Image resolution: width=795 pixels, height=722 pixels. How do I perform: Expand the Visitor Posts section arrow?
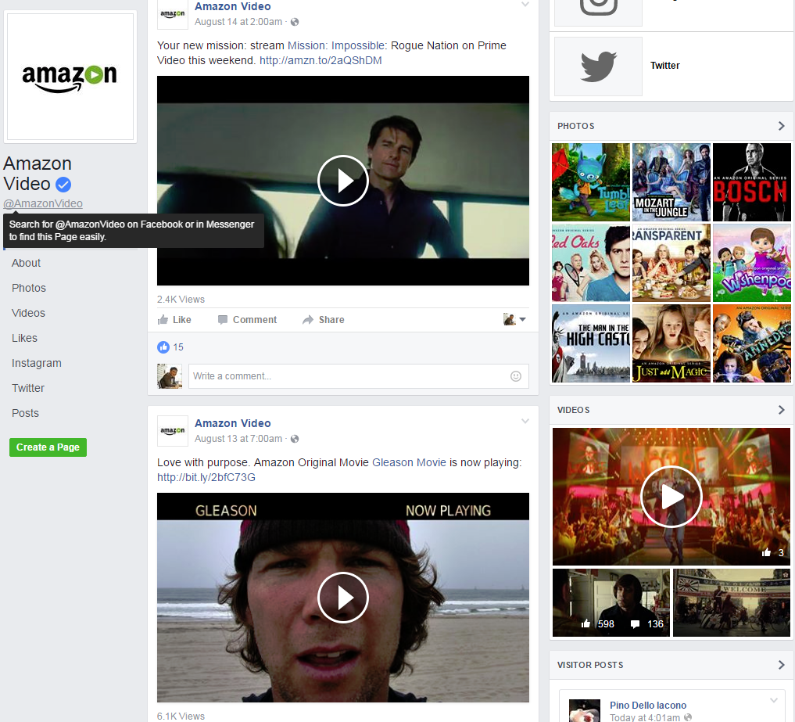pos(781,665)
